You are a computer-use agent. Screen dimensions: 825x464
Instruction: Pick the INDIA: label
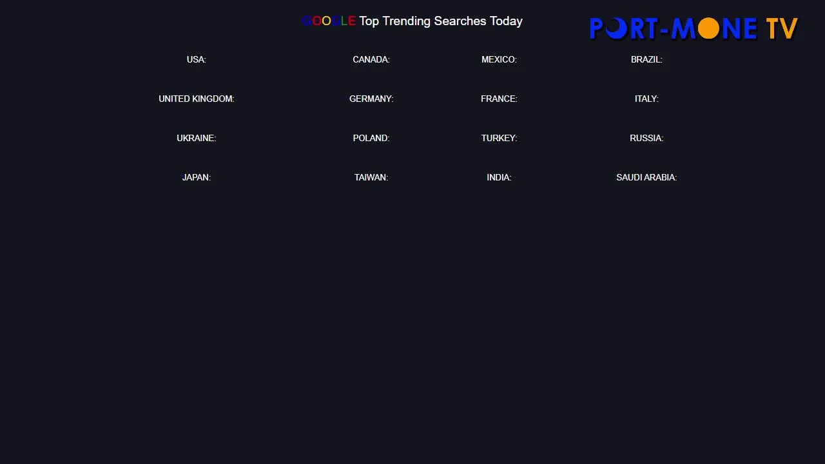point(499,177)
